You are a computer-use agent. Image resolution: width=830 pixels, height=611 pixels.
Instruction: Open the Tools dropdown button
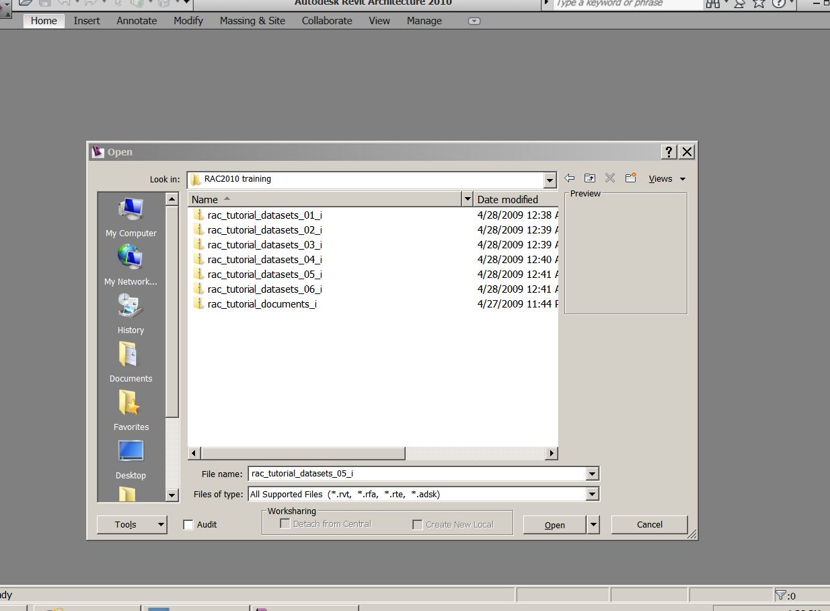pos(132,524)
